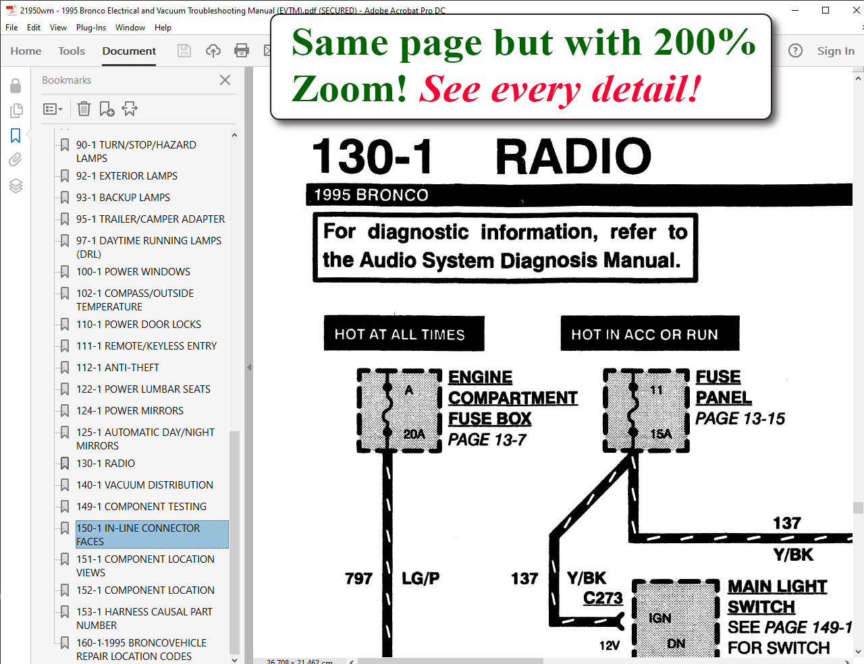Open the Help question mark icon
Image resolution: width=864 pixels, height=664 pixels.
pyautogui.click(x=796, y=51)
